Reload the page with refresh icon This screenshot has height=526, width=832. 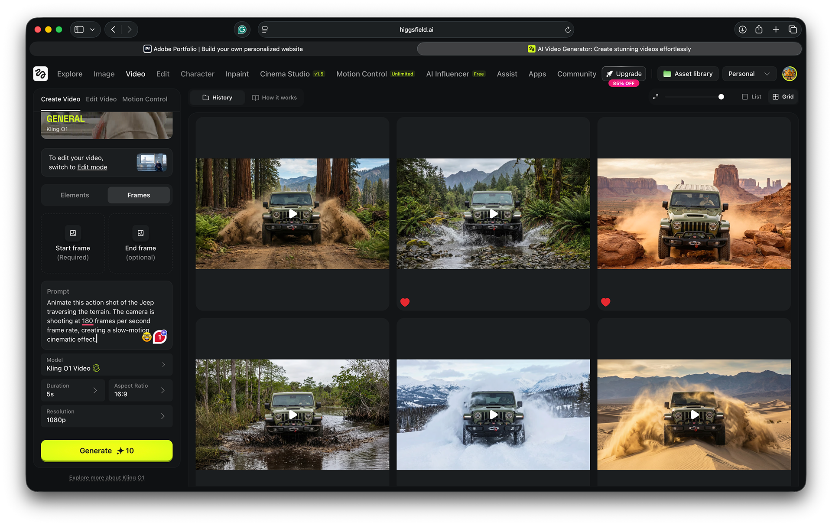[x=568, y=29]
